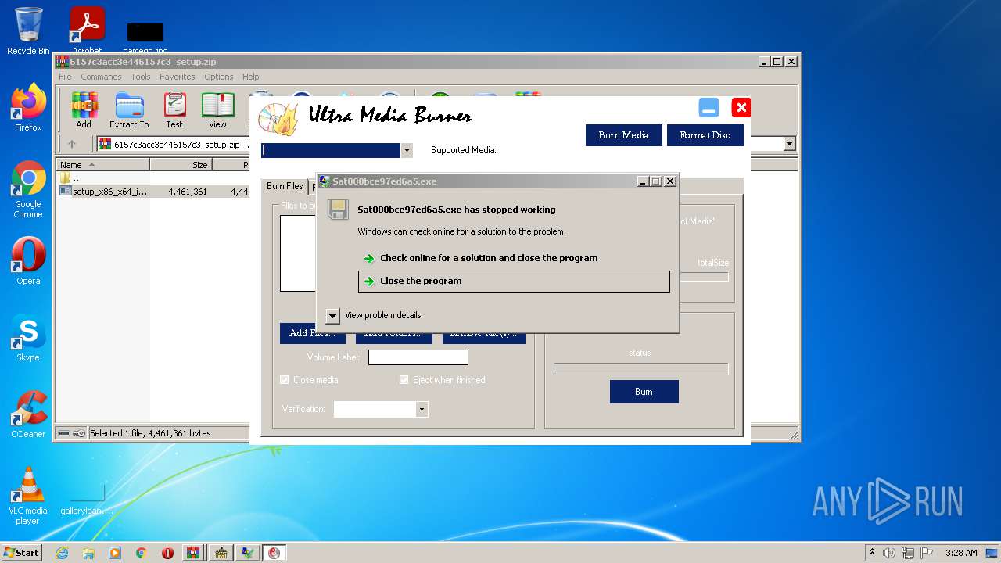Choose Close the program option
The width and height of the screenshot is (1001, 563).
514,281
